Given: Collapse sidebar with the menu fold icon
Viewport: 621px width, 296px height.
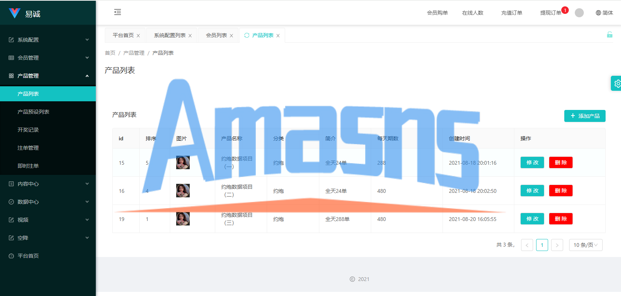Looking at the screenshot, I should (118, 12).
